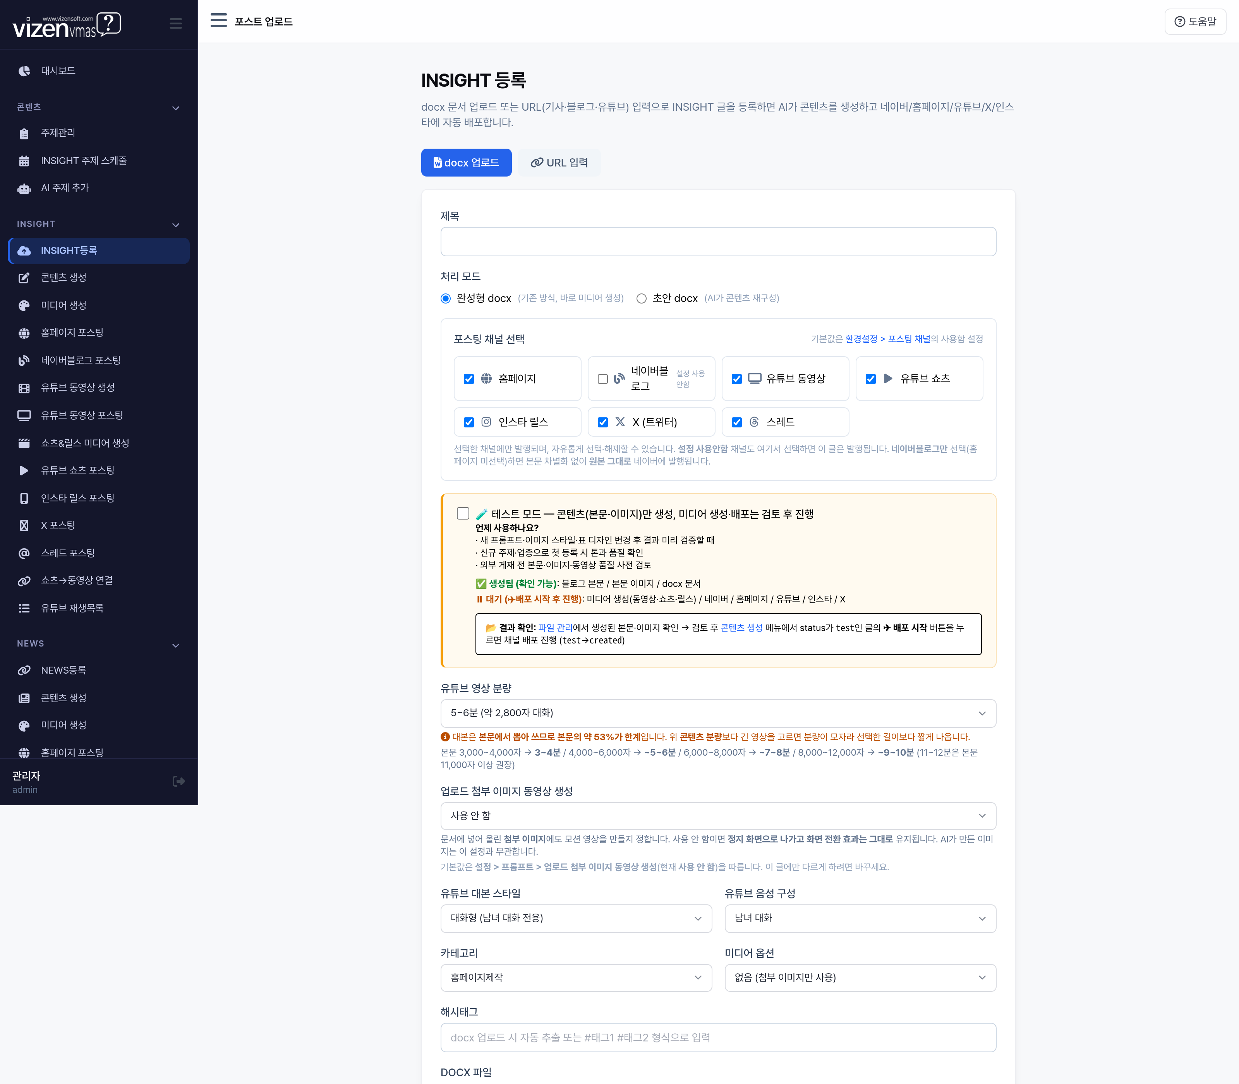The height and width of the screenshot is (1084, 1239).
Task: Click the INSIGHT 미디어 생성 palette icon
Action: point(24,305)
